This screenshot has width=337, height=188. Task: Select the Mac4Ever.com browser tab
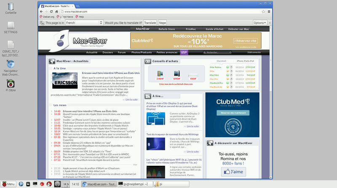click(x=57, y=6)
